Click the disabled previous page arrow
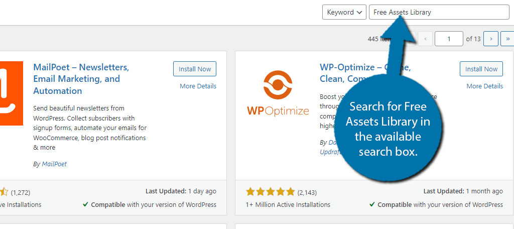 point(426,39)
